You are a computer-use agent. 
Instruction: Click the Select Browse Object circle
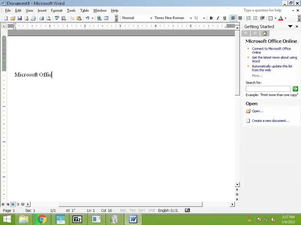[237, 195]
